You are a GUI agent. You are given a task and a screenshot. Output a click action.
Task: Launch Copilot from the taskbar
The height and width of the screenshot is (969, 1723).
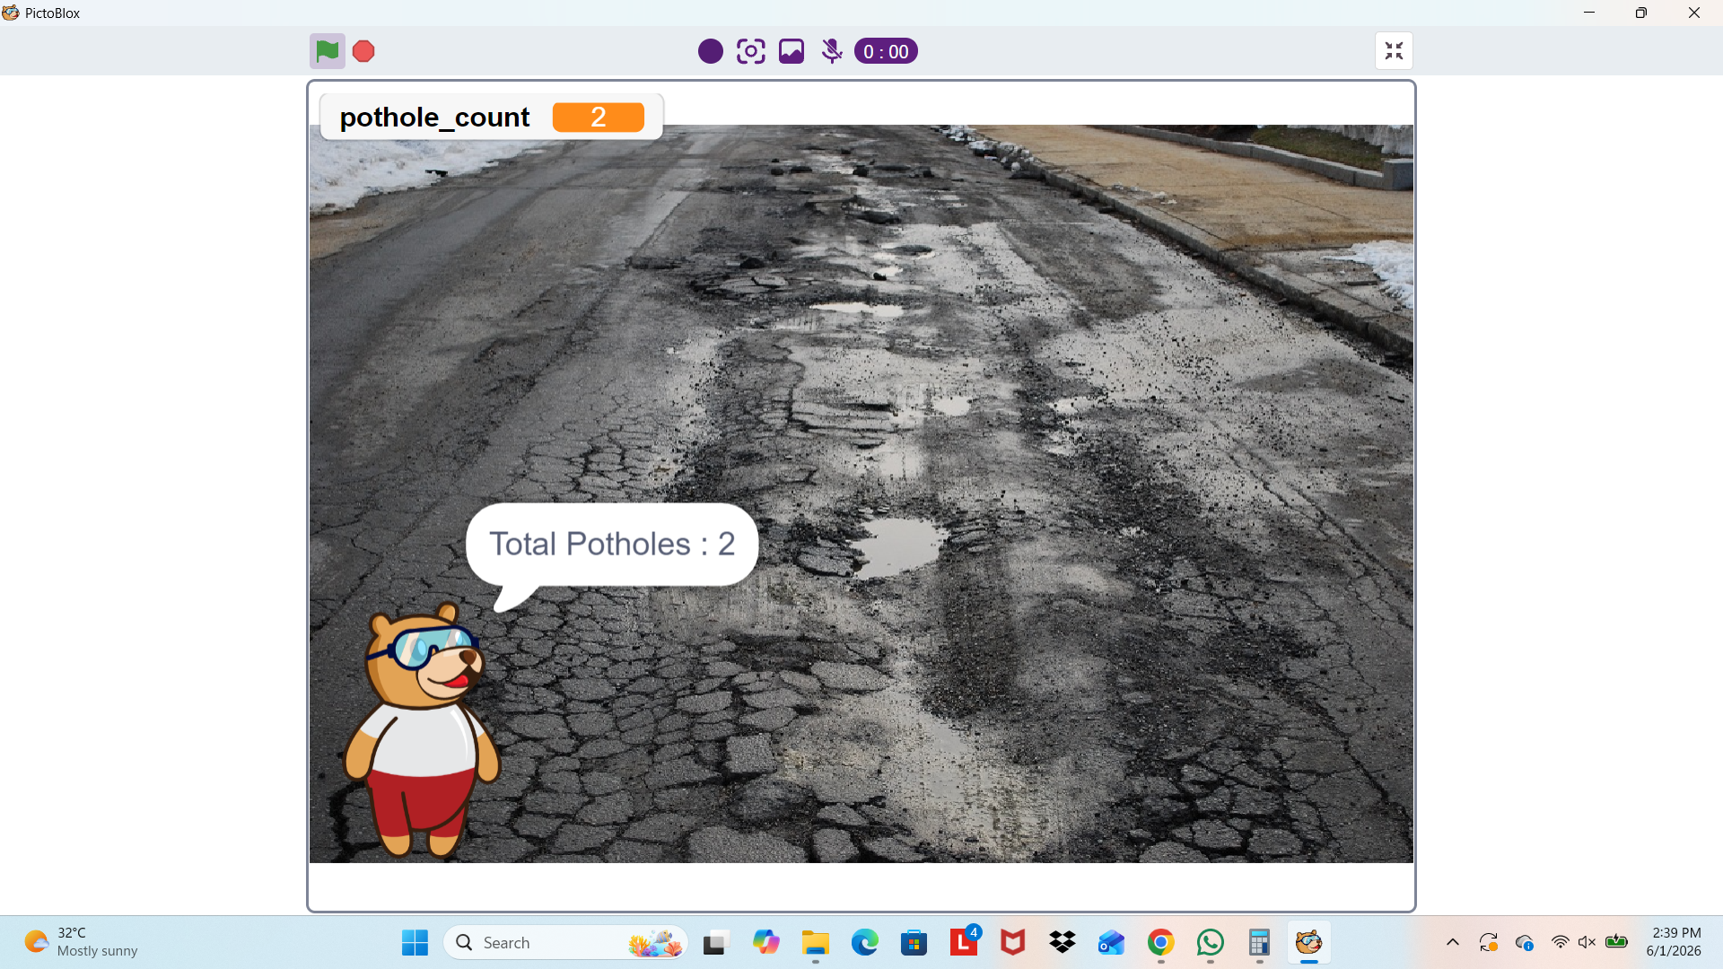765,942
